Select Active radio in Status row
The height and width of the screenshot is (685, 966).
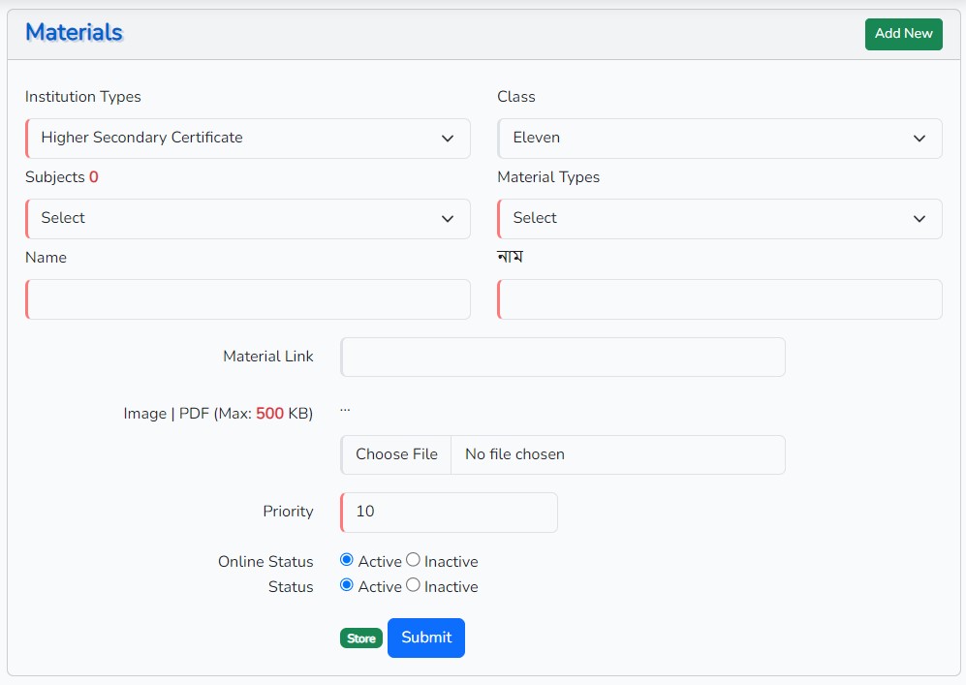click(x=347, y=585)
